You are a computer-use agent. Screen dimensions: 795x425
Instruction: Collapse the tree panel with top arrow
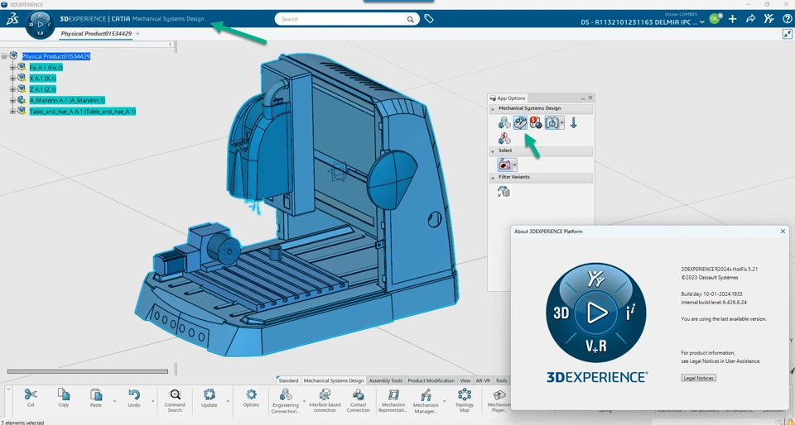tap(171, 45)
